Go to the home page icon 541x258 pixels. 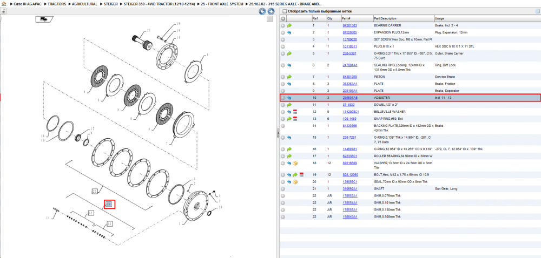[4, 4]
